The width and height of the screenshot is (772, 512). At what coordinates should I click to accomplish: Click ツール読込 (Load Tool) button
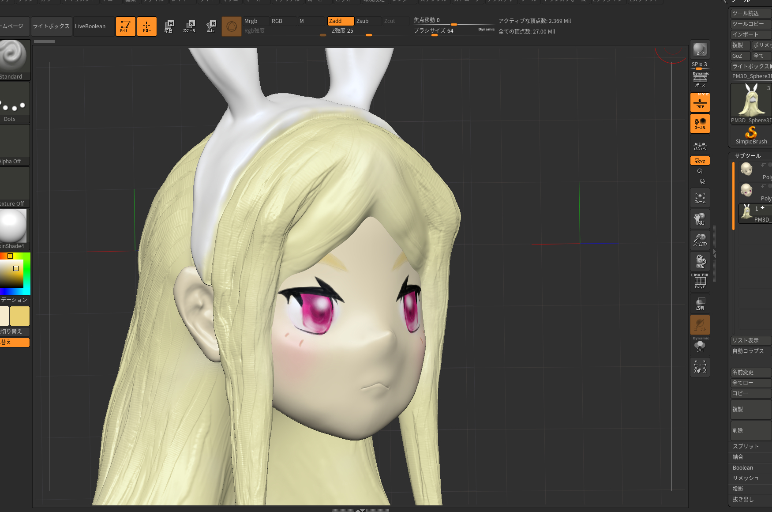(751, 13)
